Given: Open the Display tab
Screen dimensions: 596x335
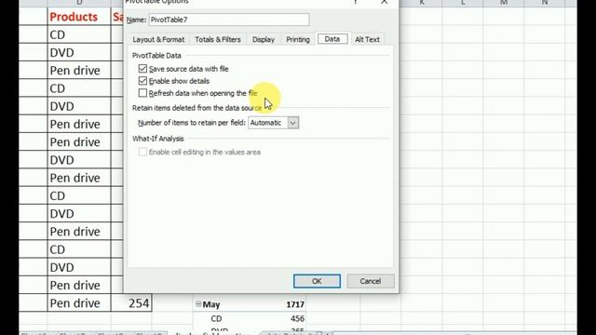Looking at the screenshot, I should (263, 39).
